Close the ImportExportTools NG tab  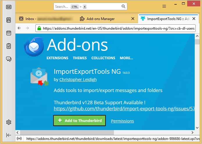pyautogui.click(x=194, y=19)
